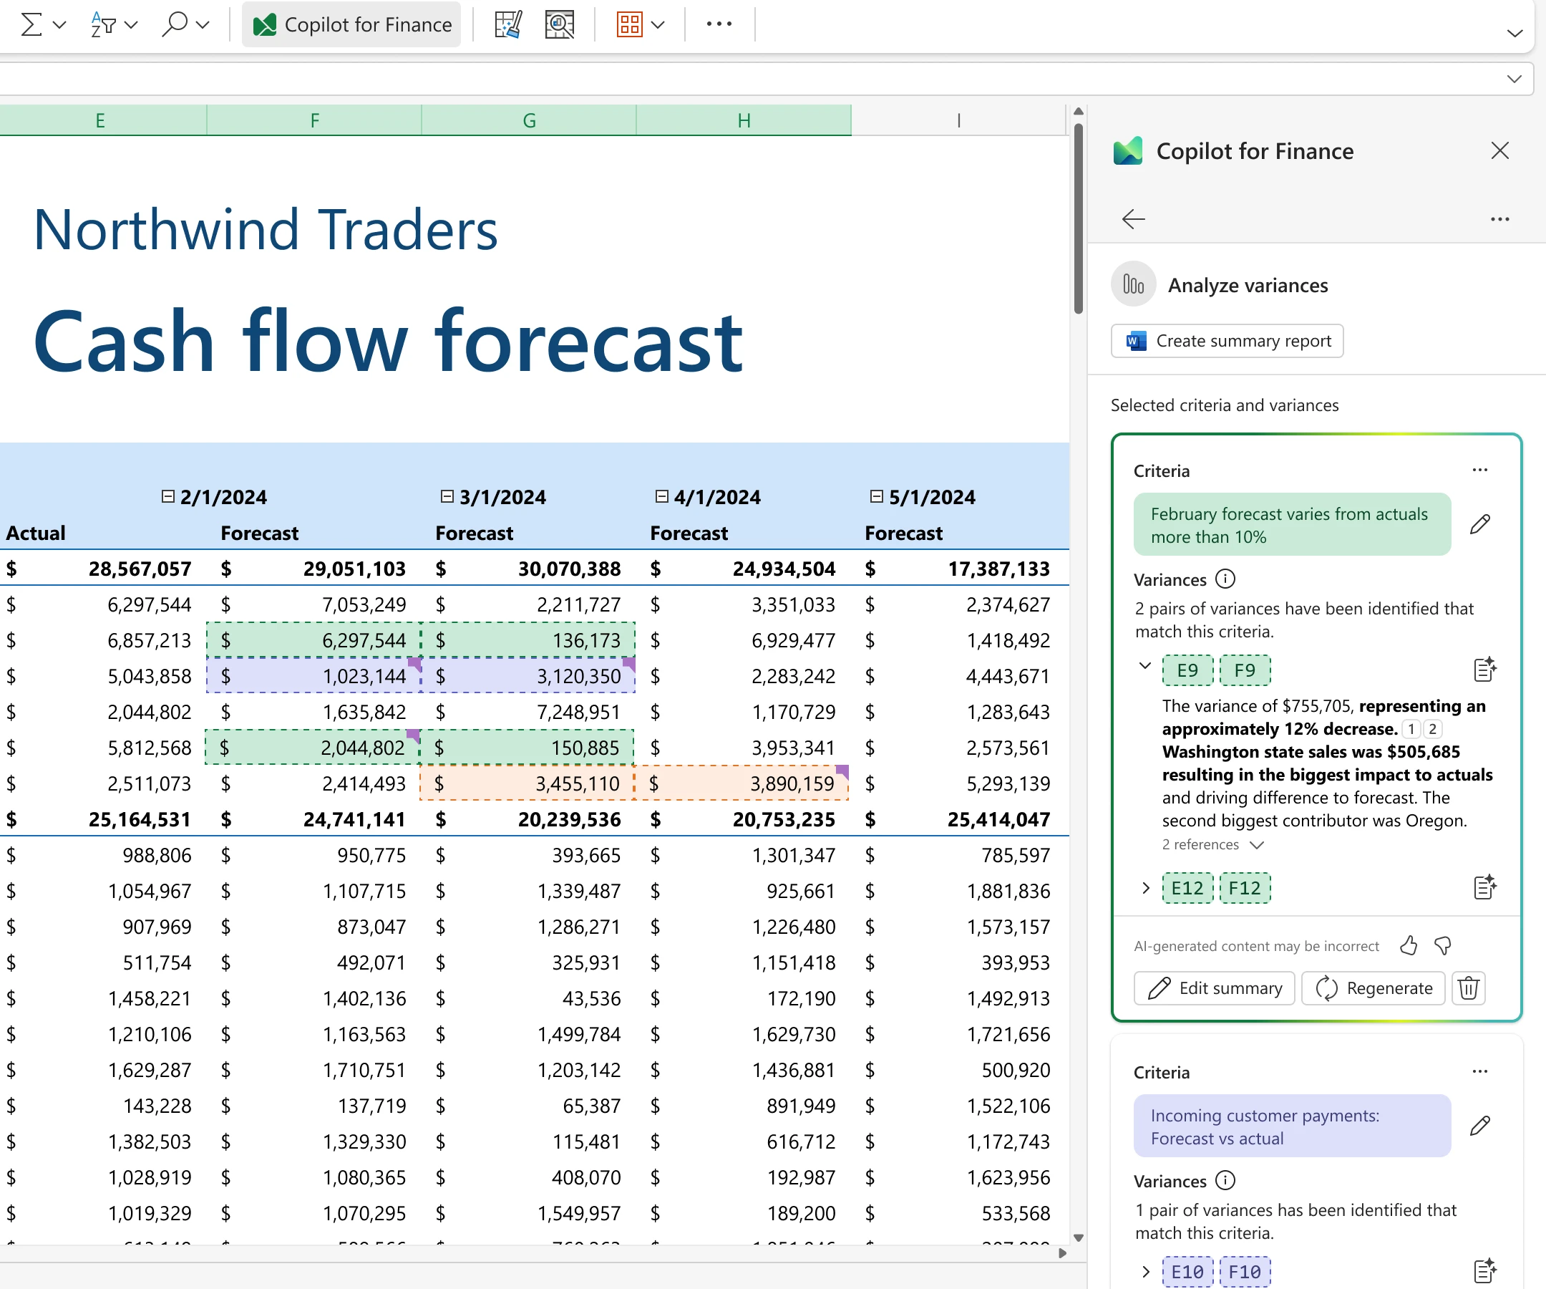Viewport: 1546px width, 1289px height.
Task: Expand the 2 references dropdown
Action: pyautogui.click(x=1257, y=845)
